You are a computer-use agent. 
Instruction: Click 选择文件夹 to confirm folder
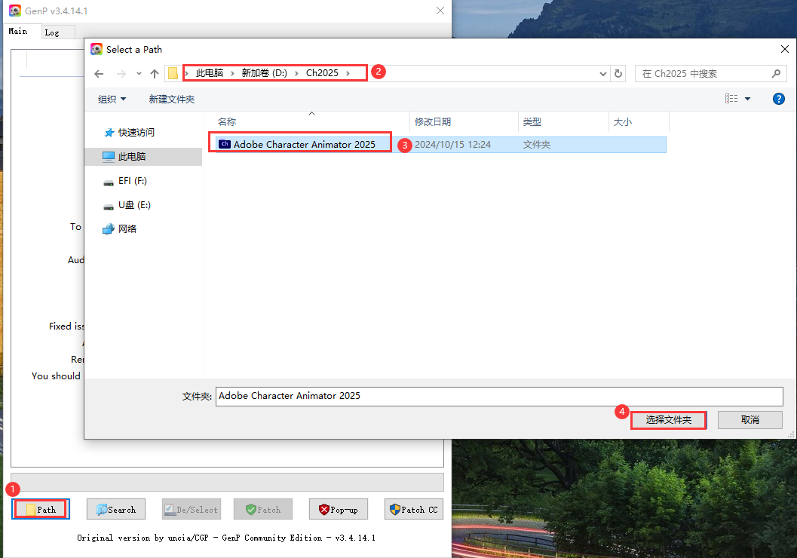[x=668, y=420]
